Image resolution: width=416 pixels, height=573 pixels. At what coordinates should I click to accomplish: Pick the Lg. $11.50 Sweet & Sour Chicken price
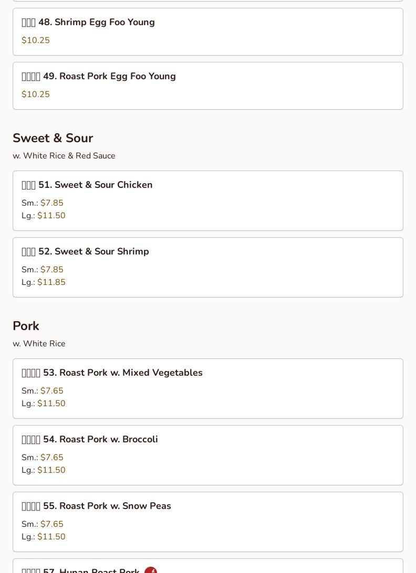point(44,216)
